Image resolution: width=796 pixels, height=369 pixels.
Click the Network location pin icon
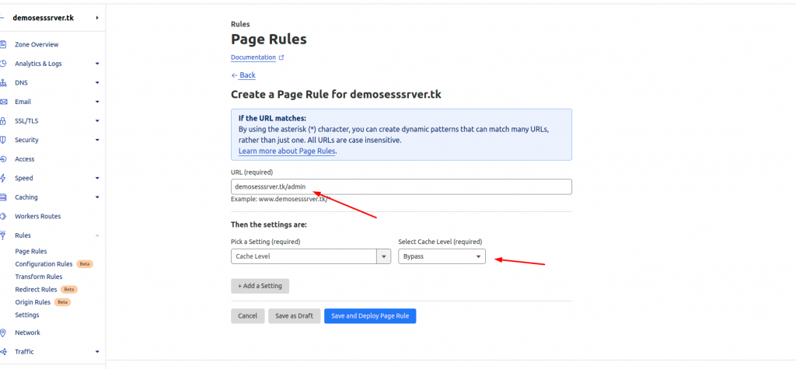[x=3, y=332]
